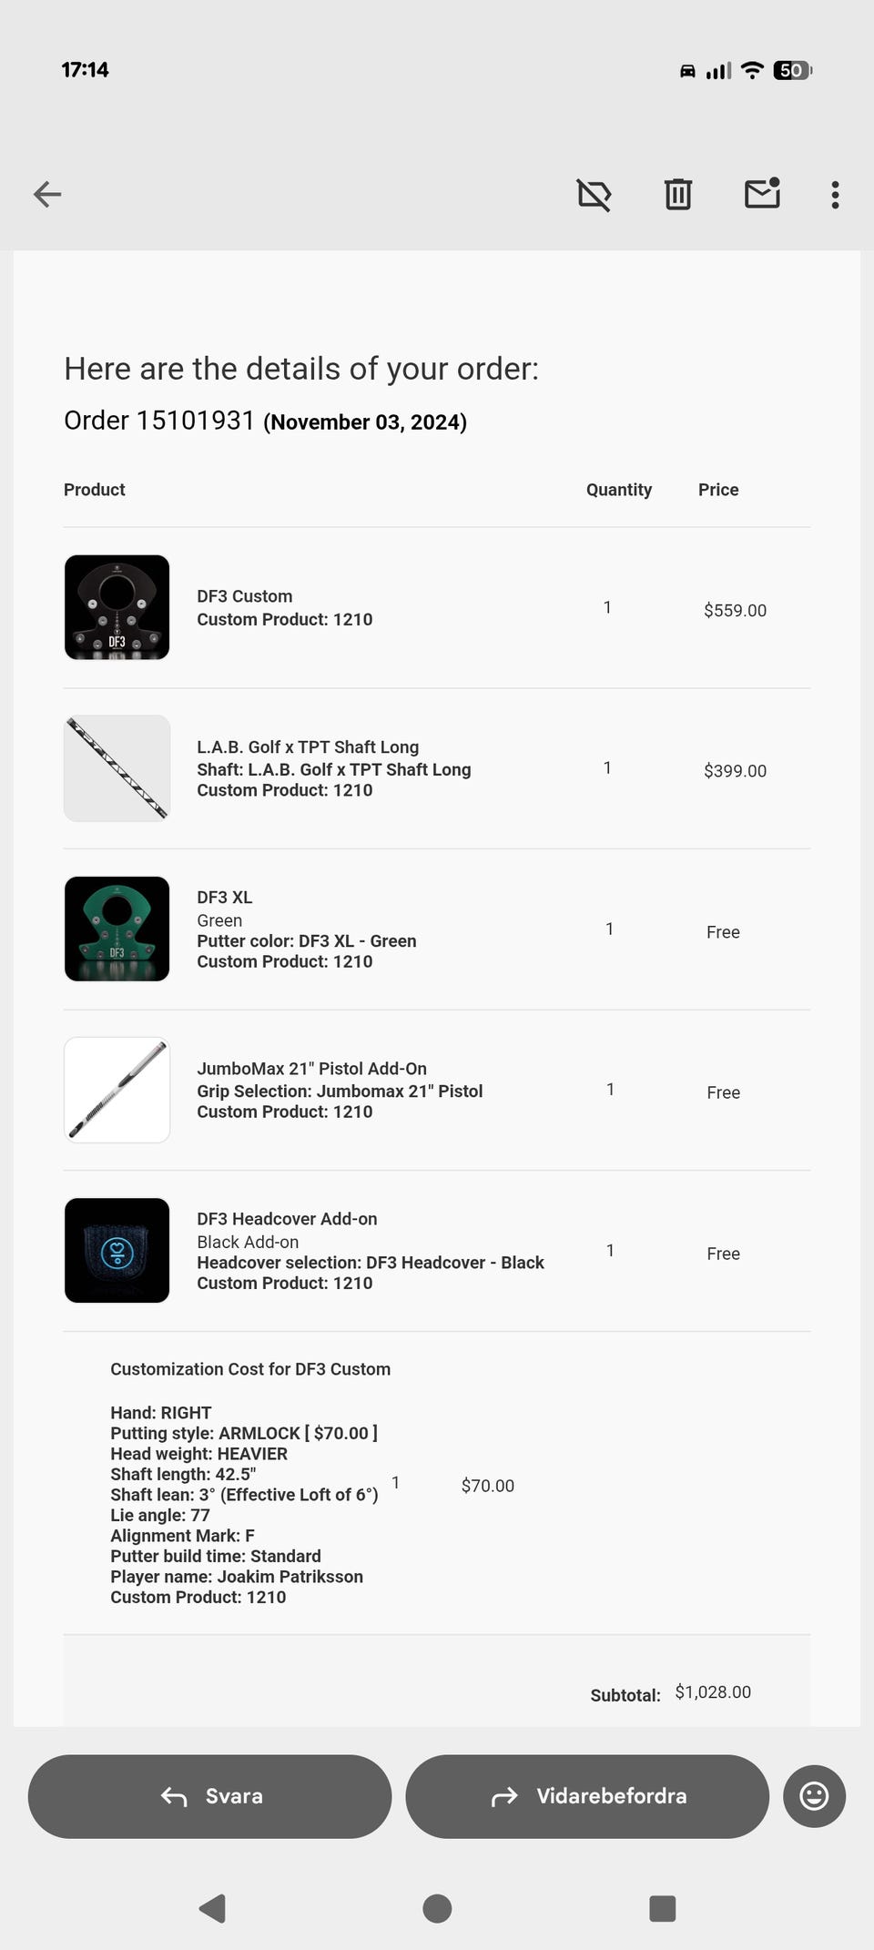Delete this email with the trash icon
874x1950 pixels.
pos(678,194)
